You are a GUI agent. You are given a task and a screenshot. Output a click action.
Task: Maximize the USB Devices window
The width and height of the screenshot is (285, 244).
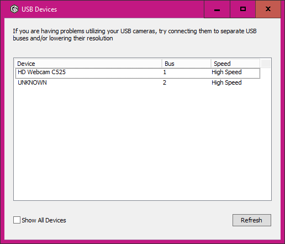[x=243, y=9]
